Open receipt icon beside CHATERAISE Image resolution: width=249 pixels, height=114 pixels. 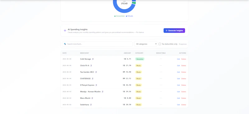tap(92, 79)
